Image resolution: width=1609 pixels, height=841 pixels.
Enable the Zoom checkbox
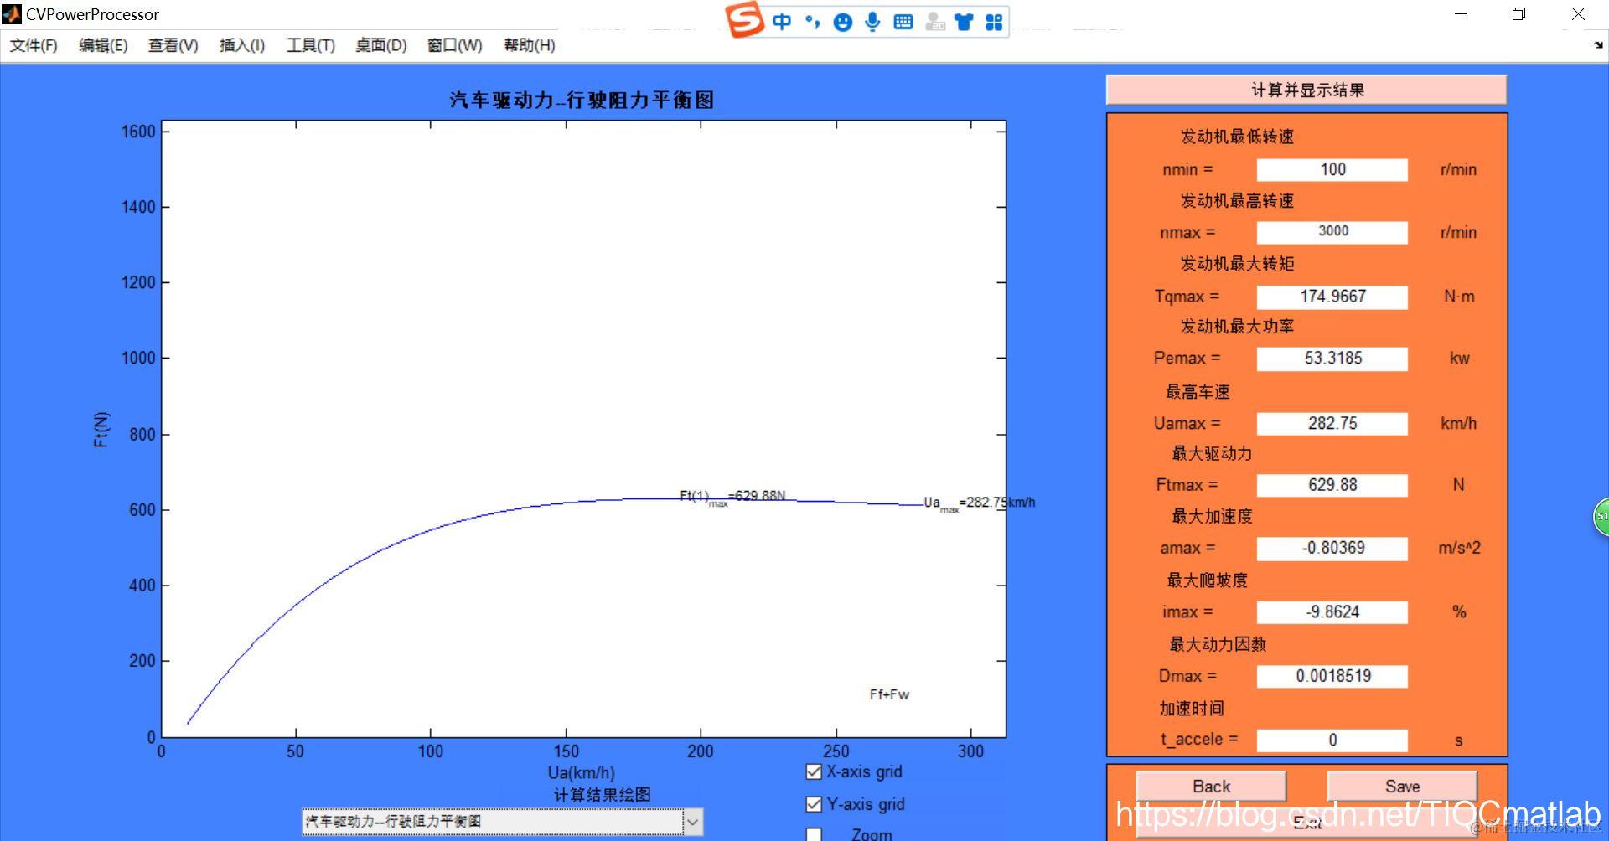coord(813,834)
